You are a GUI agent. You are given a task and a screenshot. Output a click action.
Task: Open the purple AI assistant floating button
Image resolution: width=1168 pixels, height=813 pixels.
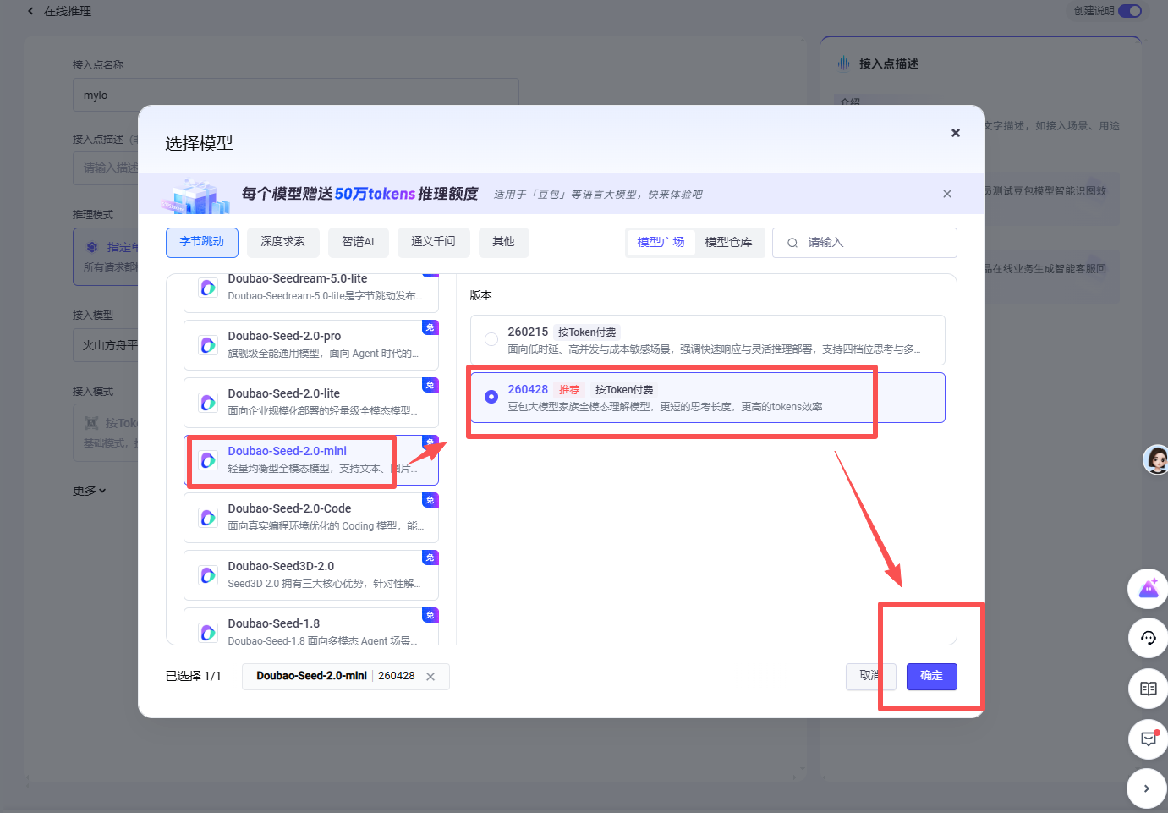(1148, 589)
